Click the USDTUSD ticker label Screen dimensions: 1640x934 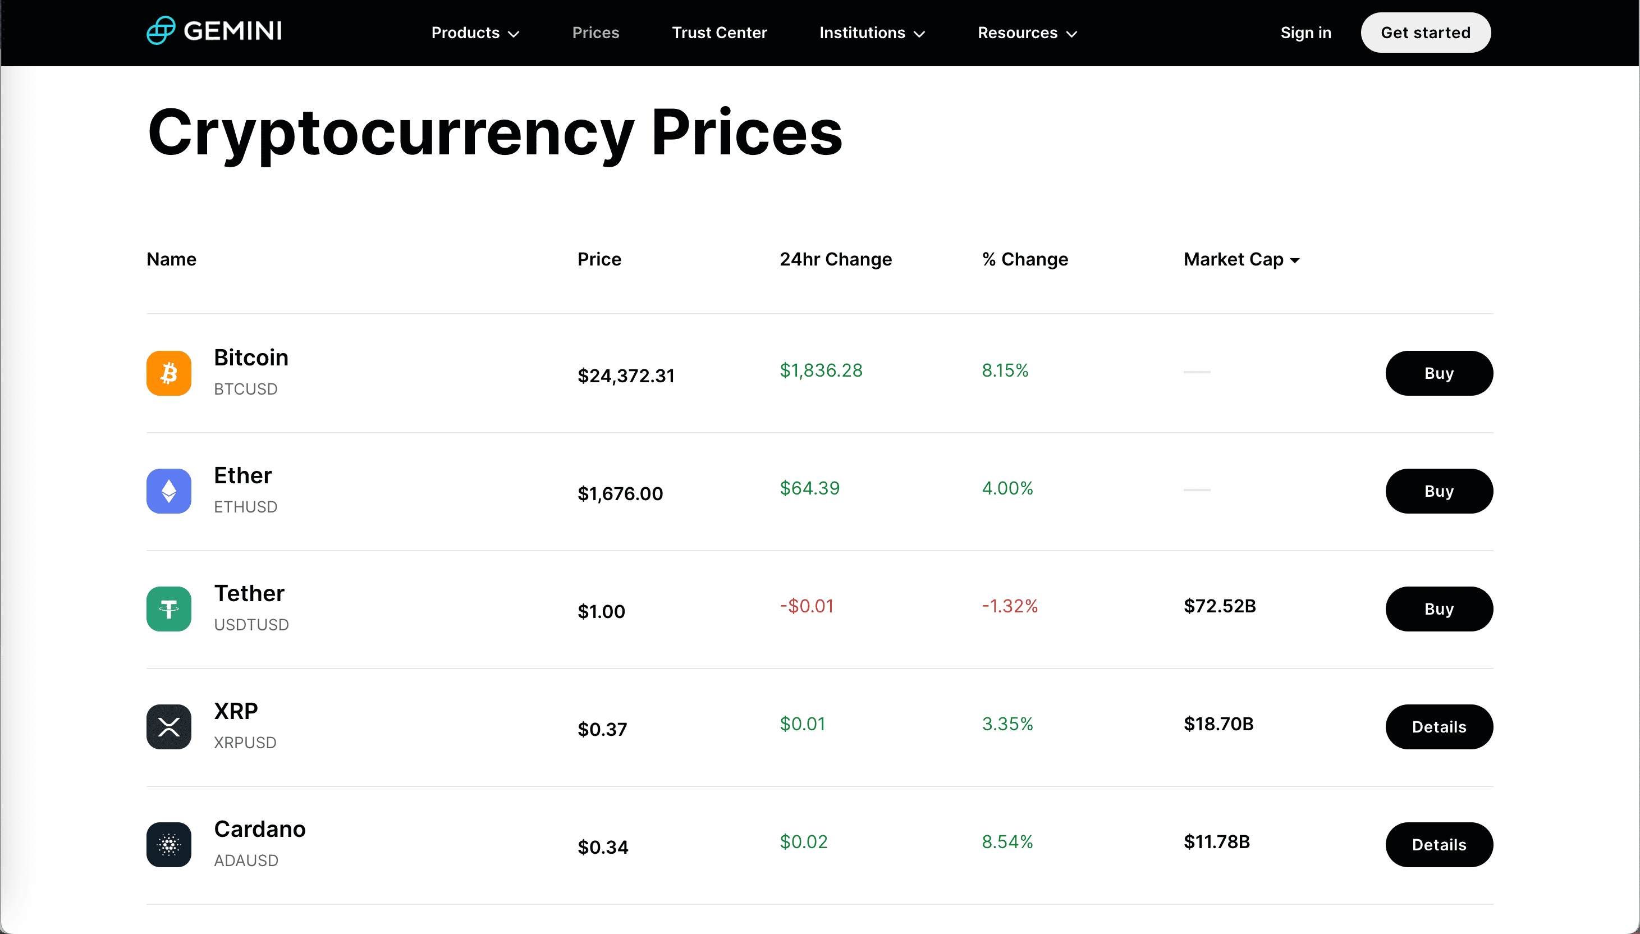click(251, 625)
